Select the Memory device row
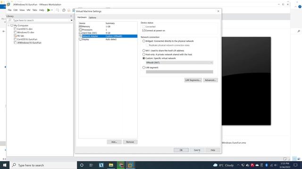302x169 pixels. [108, 26]
